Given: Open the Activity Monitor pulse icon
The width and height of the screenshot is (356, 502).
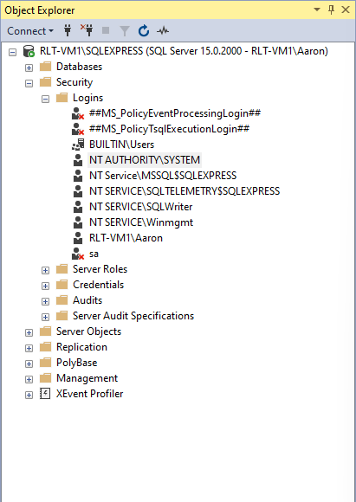Looking at the screenshot, I should pyautogui.click(x=163, y=31).
